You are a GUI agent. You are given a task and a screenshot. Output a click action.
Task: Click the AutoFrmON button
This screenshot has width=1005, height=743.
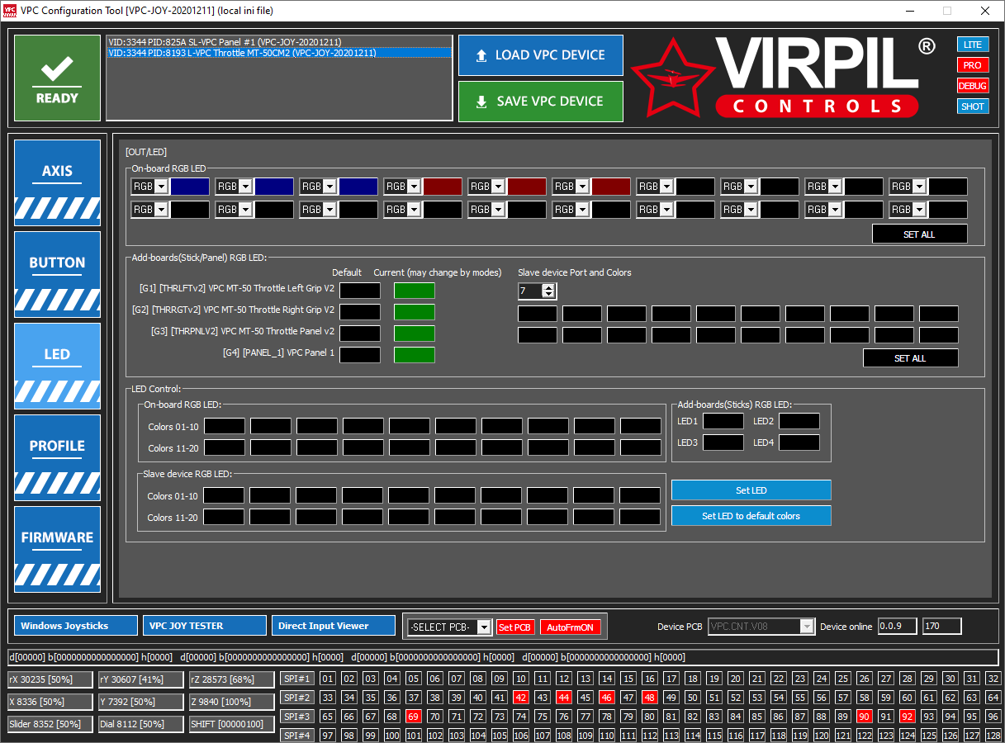click(570, 627)
